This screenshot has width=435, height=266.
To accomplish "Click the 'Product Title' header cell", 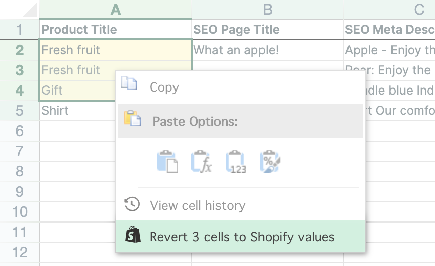I will point(116,30).
